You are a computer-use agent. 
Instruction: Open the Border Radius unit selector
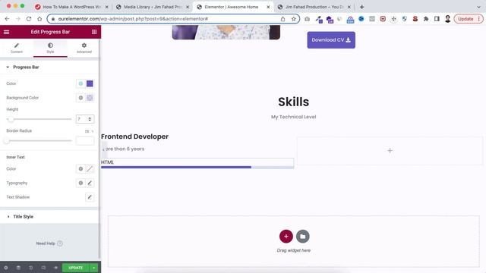coord(89,131)
